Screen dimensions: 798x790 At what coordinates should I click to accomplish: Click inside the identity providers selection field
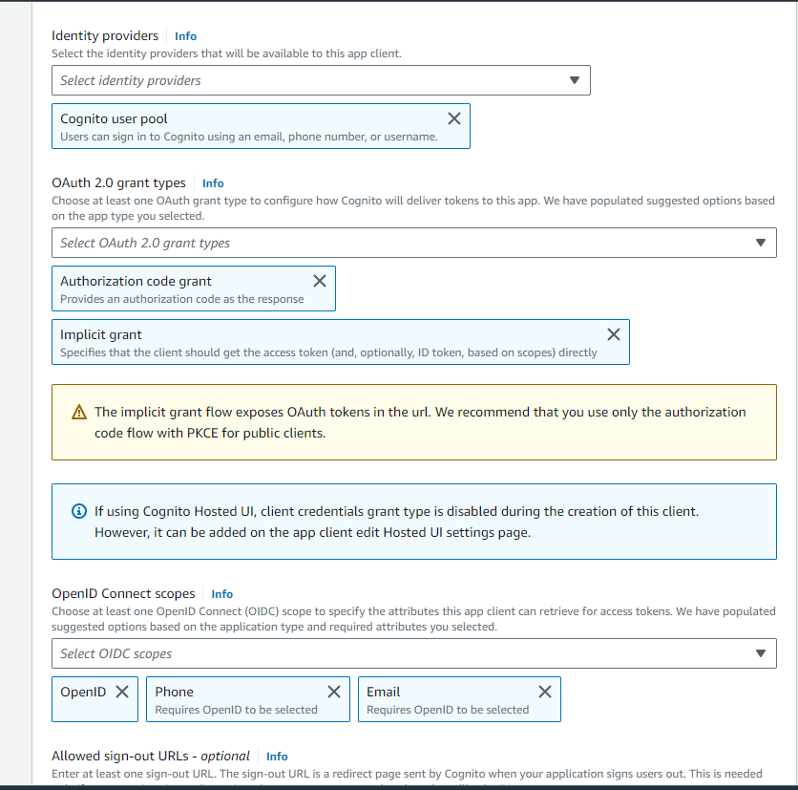coord(286,80)
